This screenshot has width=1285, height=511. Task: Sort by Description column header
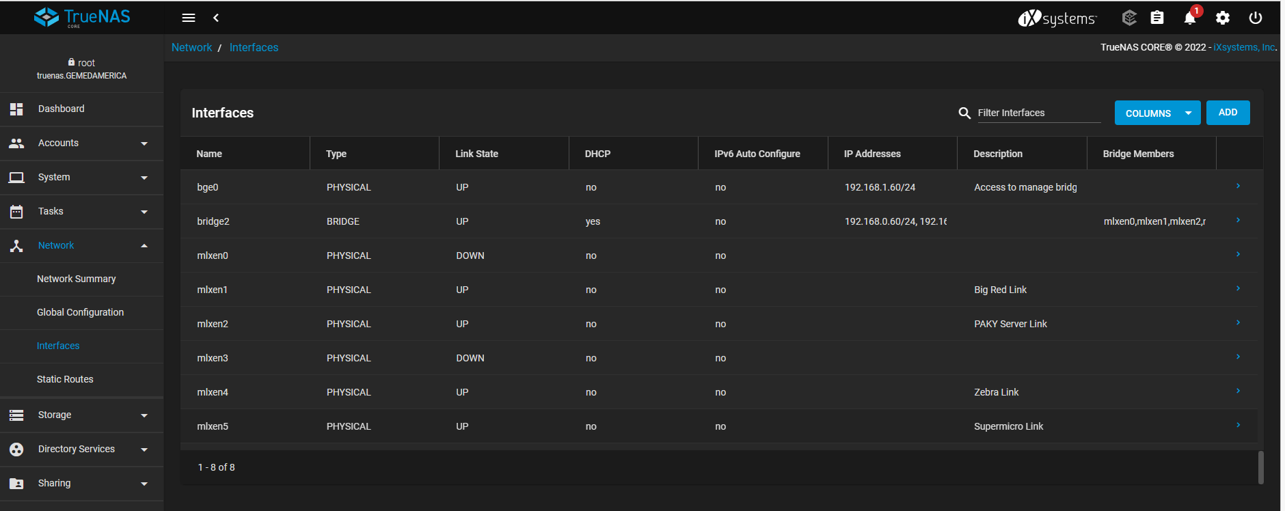998,154
